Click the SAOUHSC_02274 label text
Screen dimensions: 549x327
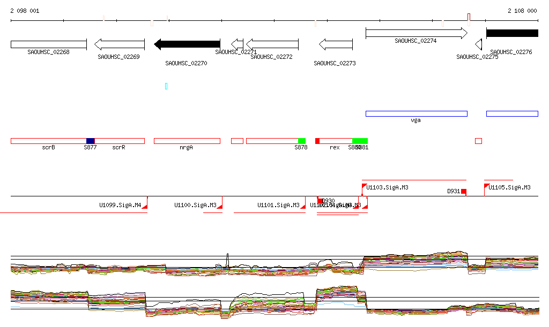coord(416,41)
